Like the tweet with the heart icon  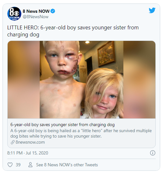pyautogui.click(x=10, y=165)
